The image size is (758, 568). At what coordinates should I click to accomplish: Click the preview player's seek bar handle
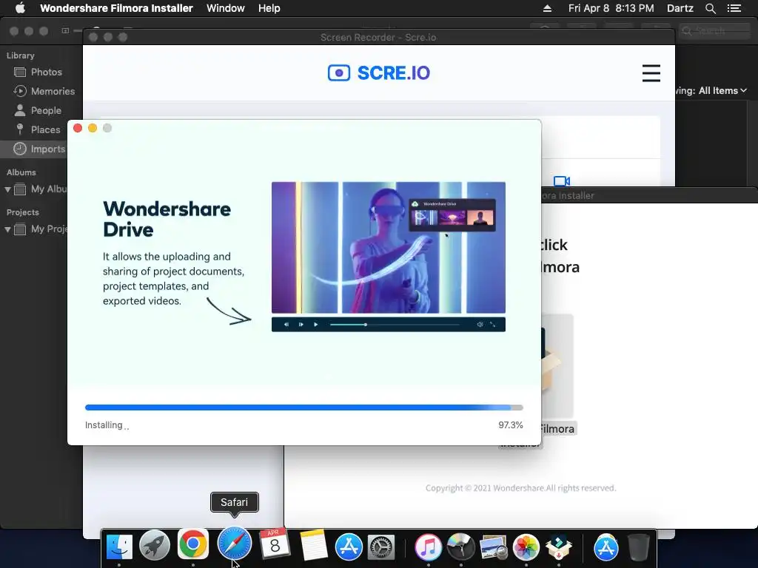[366, 325]
